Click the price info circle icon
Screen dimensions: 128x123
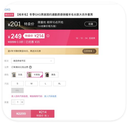click(48, 36)
